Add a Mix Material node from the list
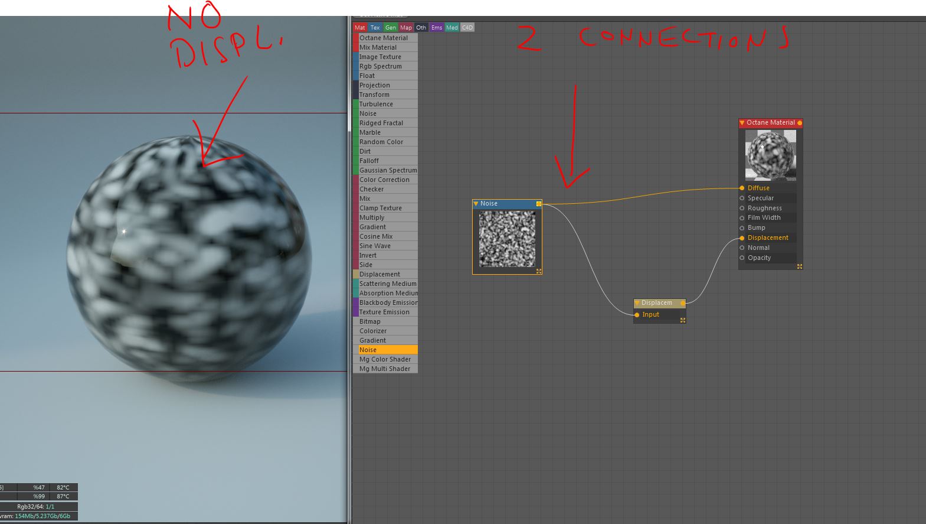 (x=385, y=47)
